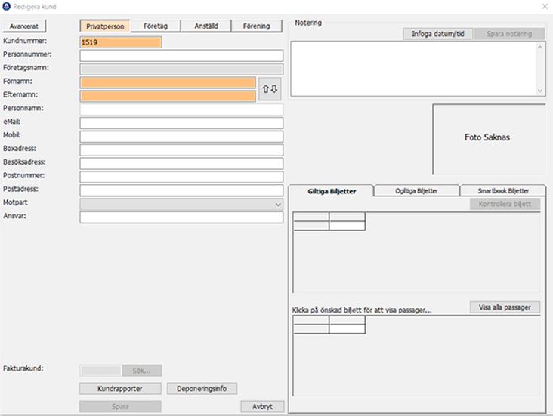Focus the Kundnummer field showing 1519
This screenshot has width=553, height=416.
coord(121,42)
